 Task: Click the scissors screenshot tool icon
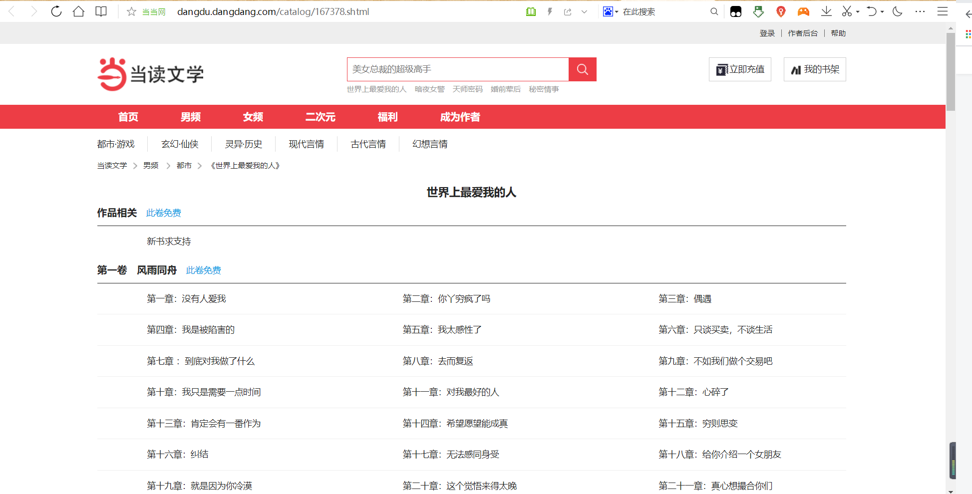pyautogui.click(x=847, y=11)
